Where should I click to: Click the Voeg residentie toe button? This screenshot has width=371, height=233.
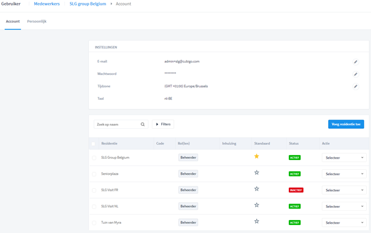tap(346, 124)
